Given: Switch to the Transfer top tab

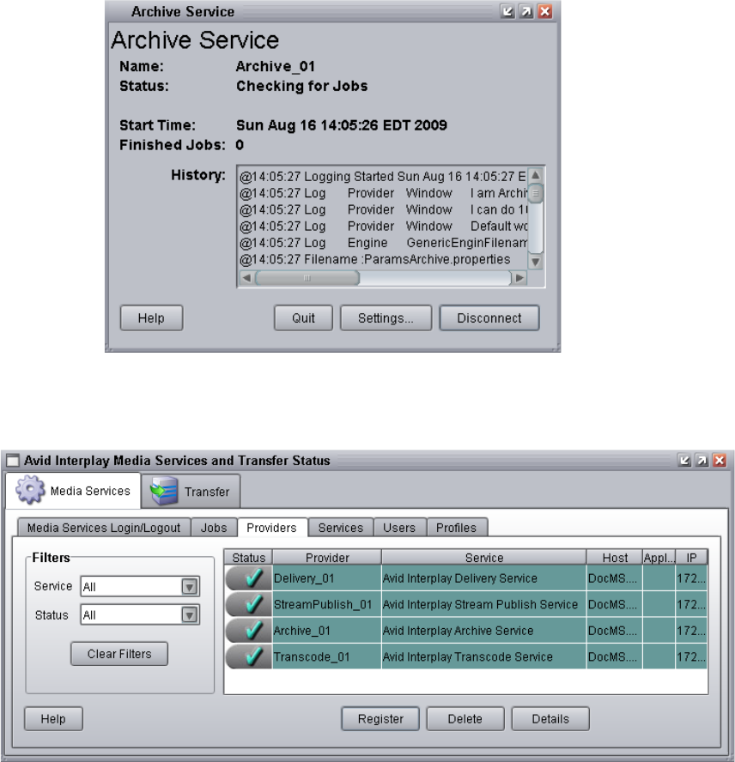Looking at the screenshot, I should click(x=191, y=492).
